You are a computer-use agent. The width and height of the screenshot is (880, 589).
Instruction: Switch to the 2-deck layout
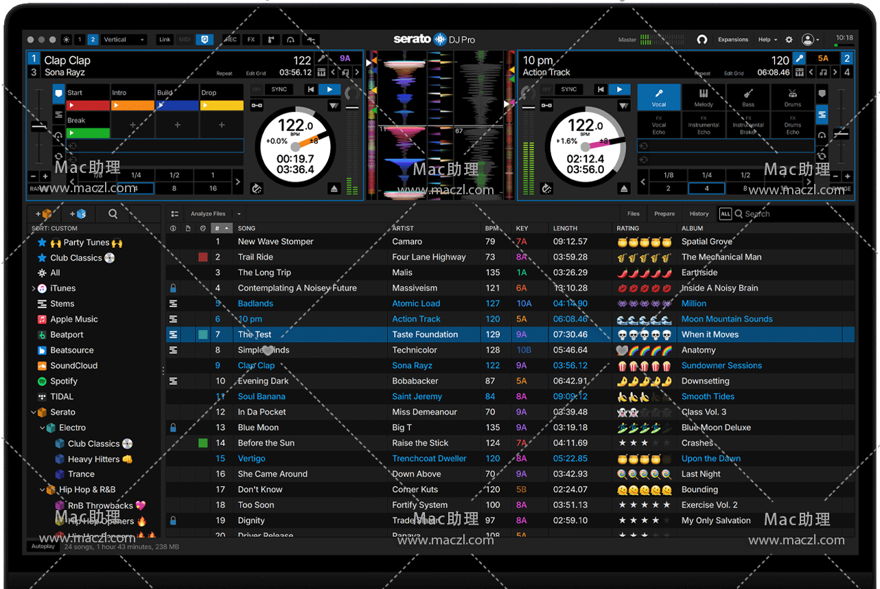tap(93, 40)
